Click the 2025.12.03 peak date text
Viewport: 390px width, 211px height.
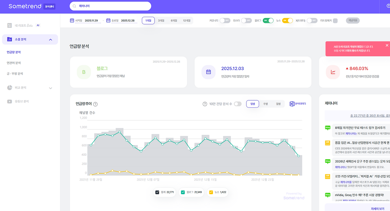pyautogui.click(x=232, y=68)
